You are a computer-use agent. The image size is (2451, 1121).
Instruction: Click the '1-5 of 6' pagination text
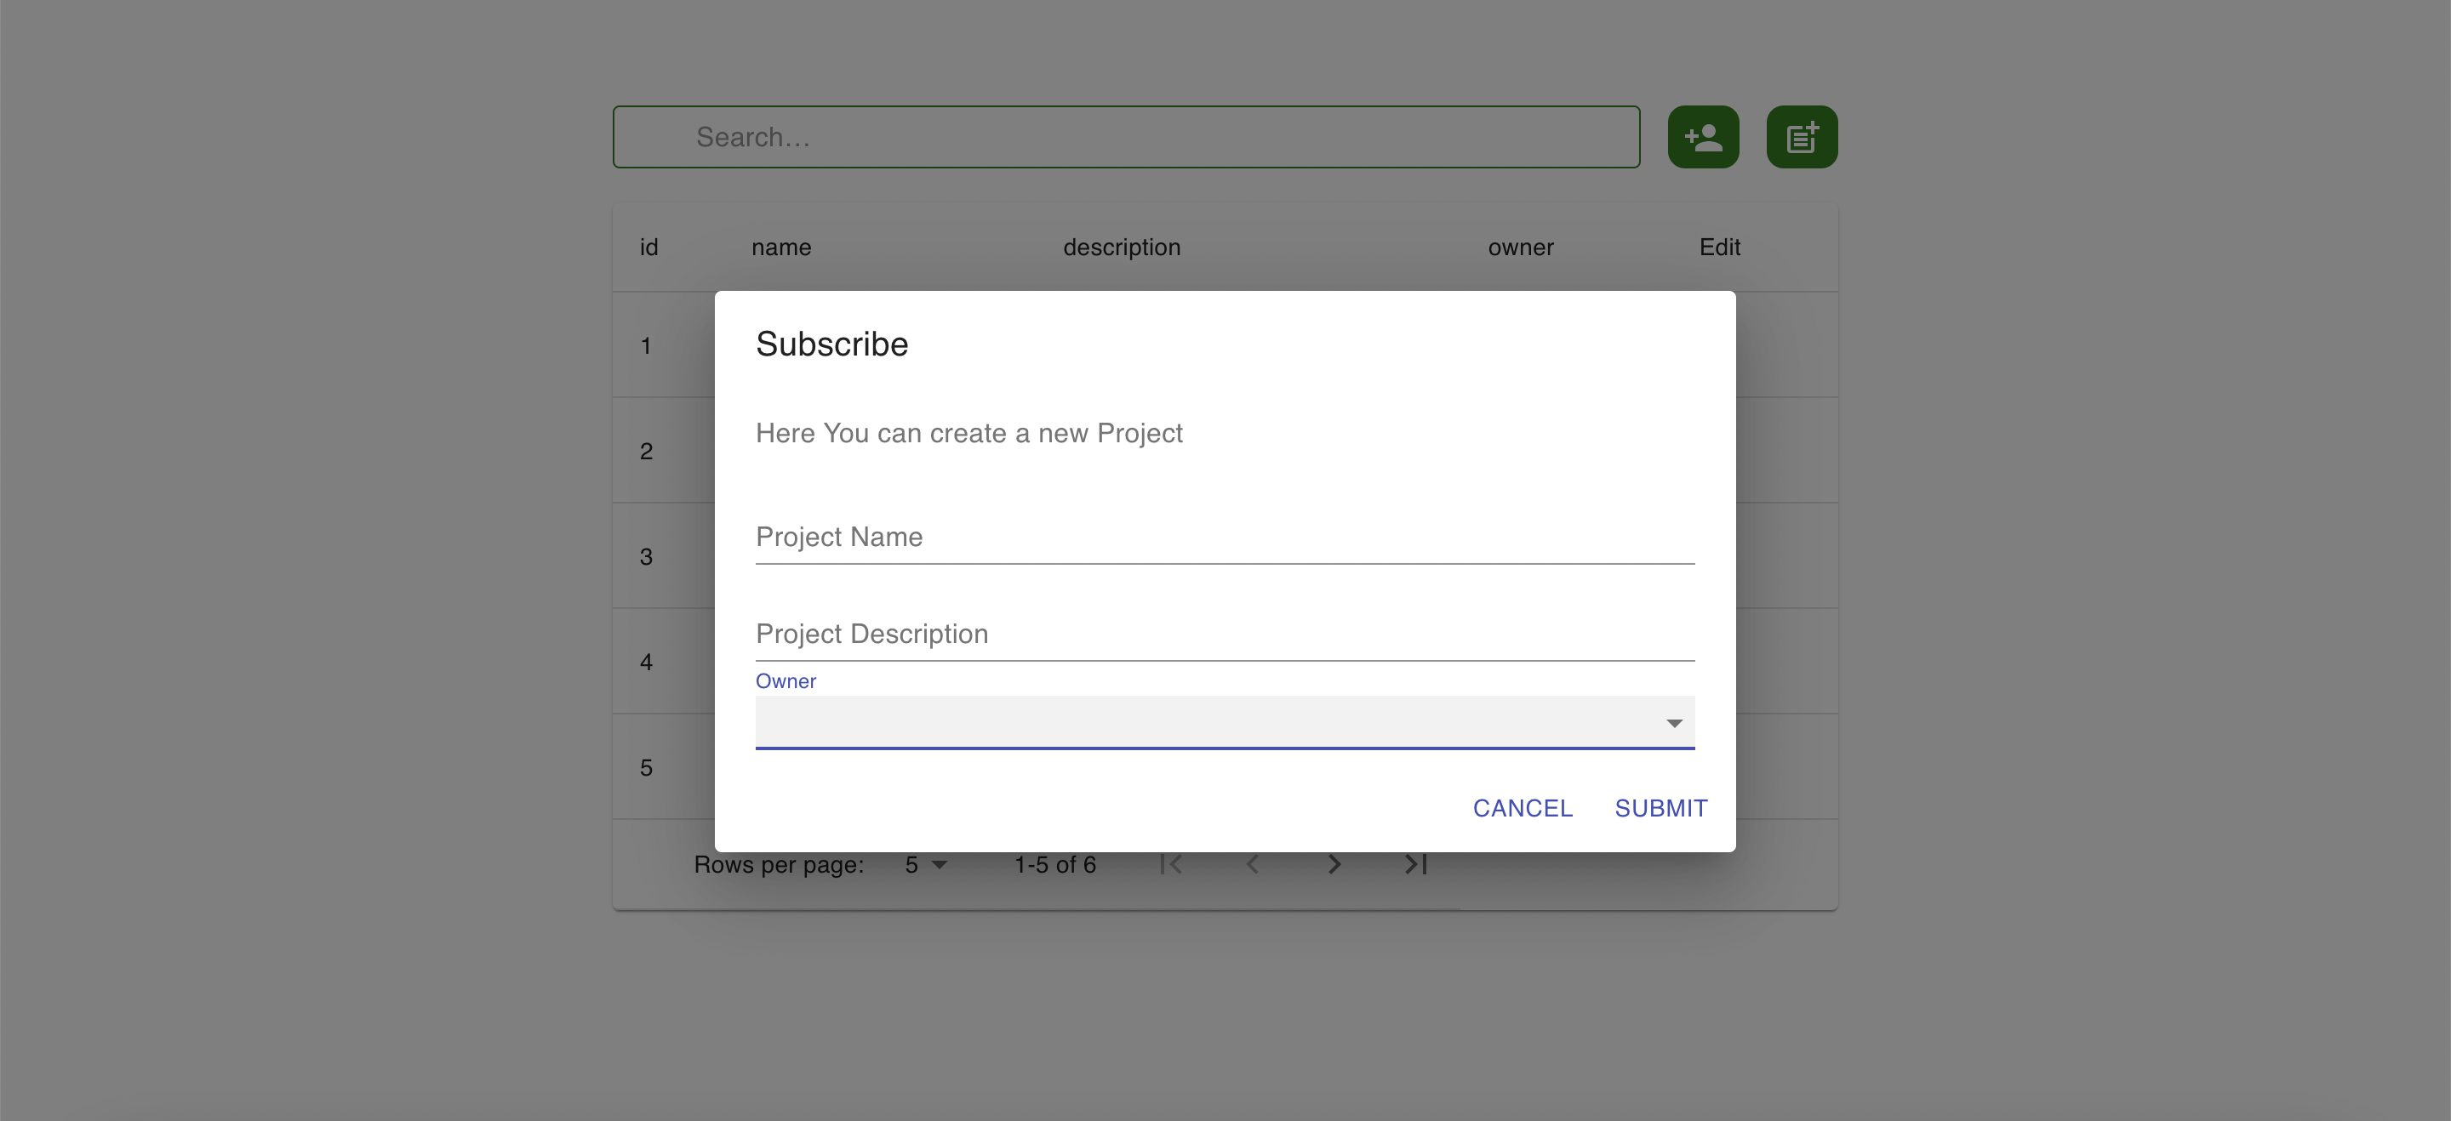point(1054,864)
